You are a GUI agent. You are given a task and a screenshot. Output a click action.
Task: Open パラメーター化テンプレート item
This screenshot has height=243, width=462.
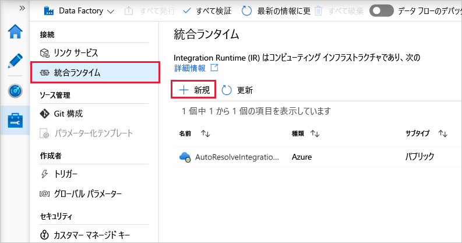[94, 133]
